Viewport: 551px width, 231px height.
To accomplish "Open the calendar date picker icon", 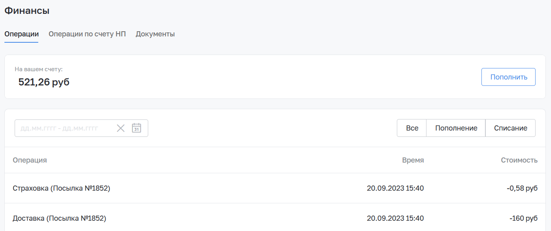I will pos(136,128).
